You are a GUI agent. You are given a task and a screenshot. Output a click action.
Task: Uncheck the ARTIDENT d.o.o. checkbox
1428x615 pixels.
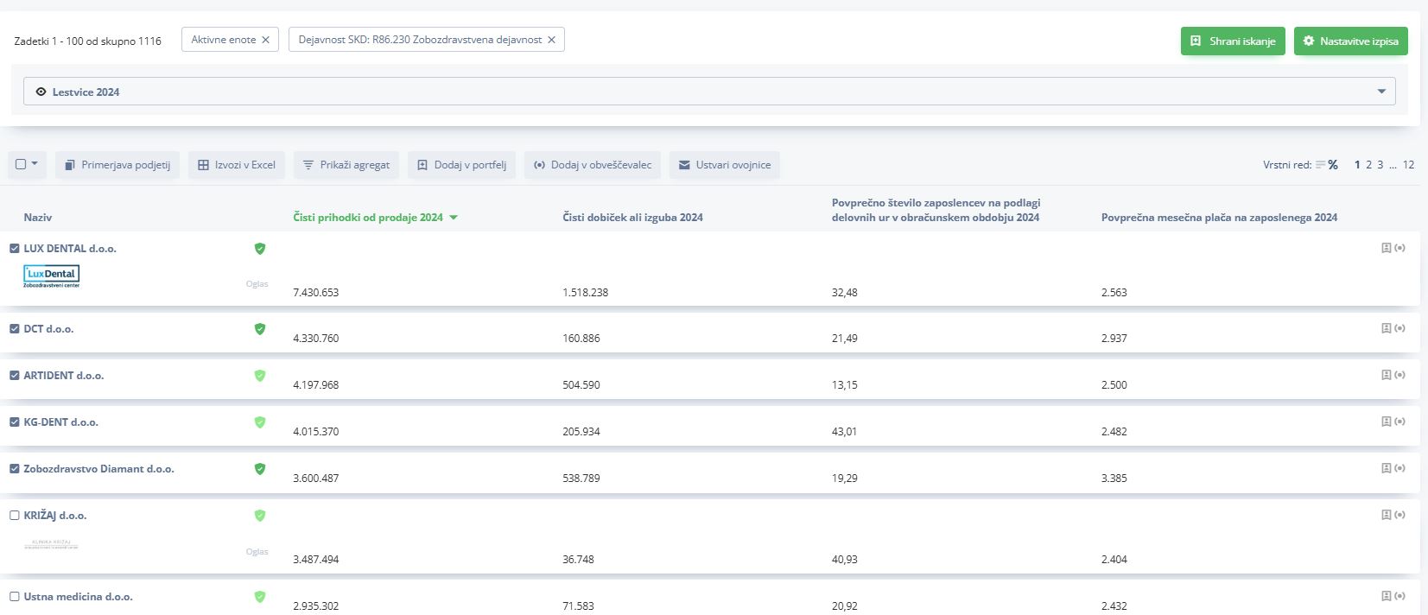14,376
